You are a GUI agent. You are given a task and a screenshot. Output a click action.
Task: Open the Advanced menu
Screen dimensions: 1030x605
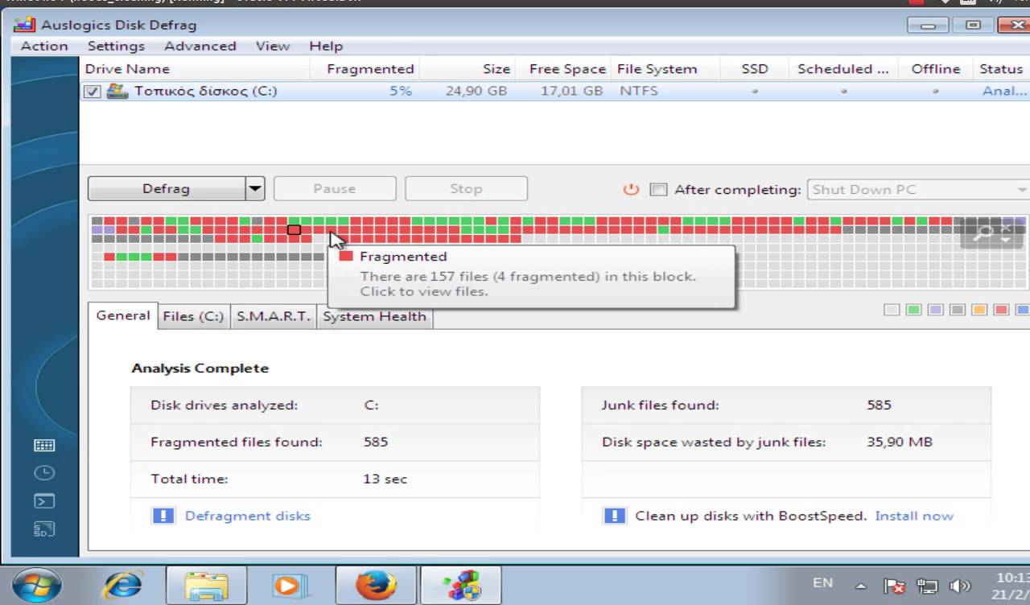click(200, 46)
